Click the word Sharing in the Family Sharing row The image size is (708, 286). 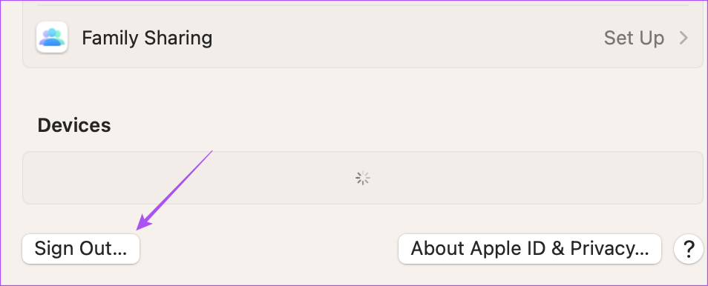(178, 39)
